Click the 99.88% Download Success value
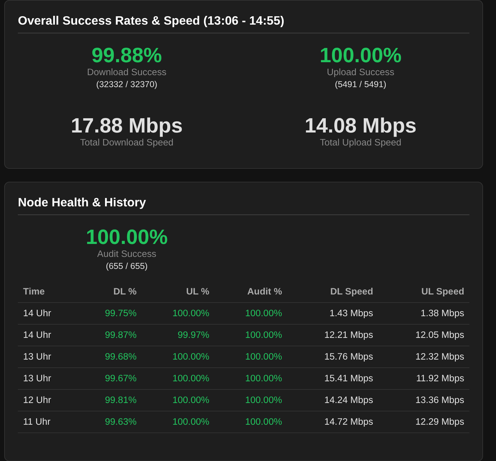Viewport: 496px width, 461px height. [127, 55]
